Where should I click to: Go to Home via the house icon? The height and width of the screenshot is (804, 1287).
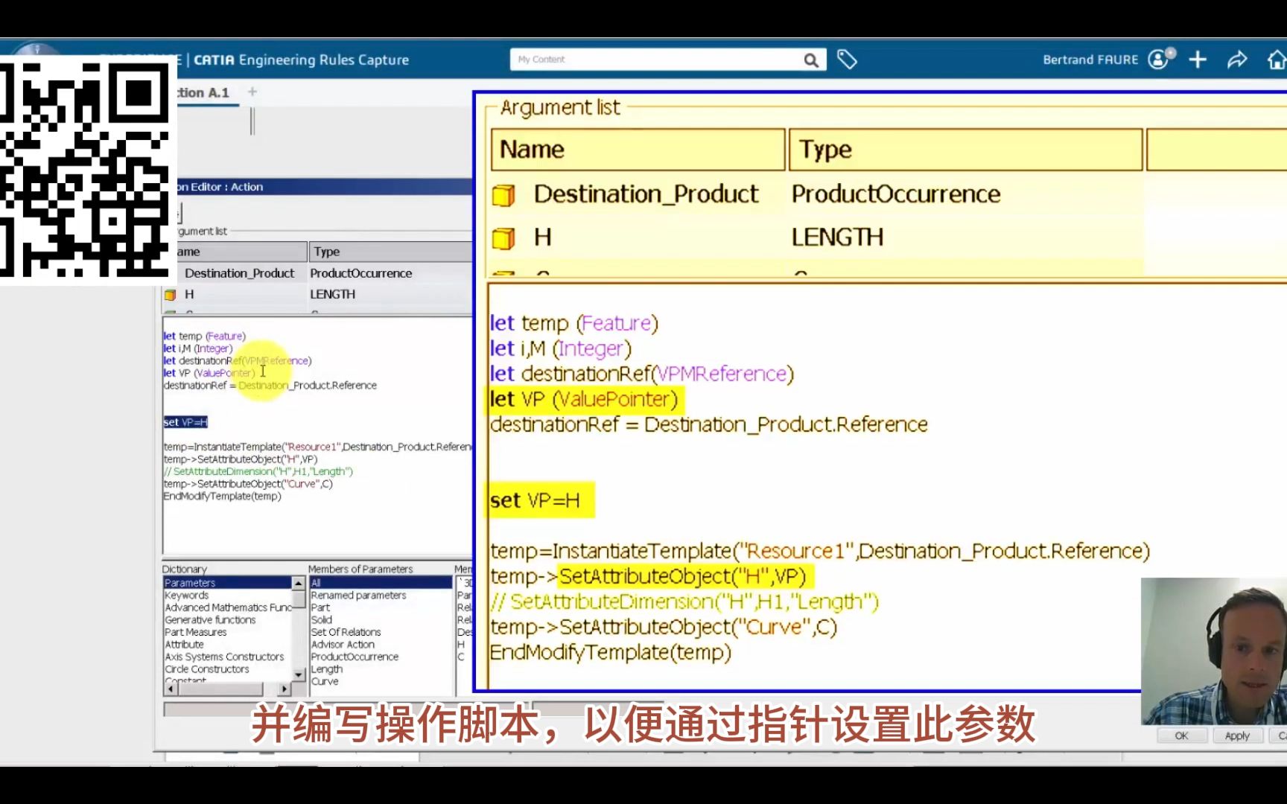point(1277,60)
